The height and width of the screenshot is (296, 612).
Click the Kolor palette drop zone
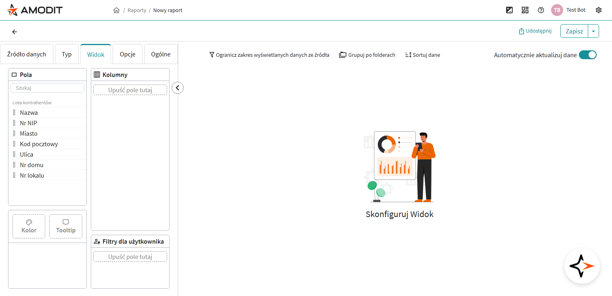(29, 226)
